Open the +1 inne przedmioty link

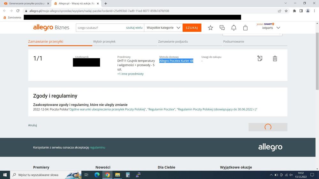click(130, 74)
